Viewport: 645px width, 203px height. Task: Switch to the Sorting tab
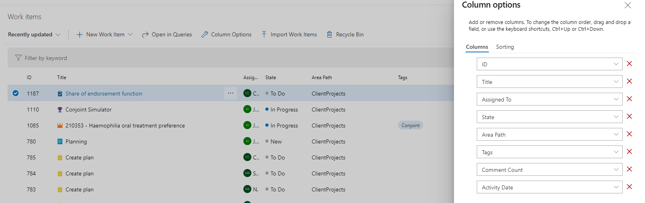[505, 47]
